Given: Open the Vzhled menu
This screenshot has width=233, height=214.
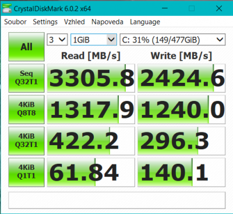Looking at the screenshot, I should tap(75, 22).
